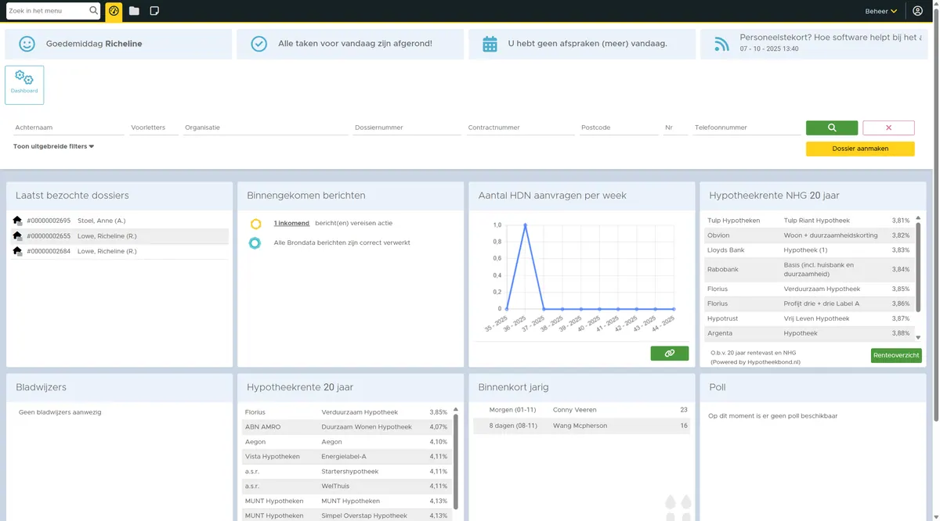940x521 pixels.
Task: Click the calendar icon for today's appointments
Action: point(490,44)
